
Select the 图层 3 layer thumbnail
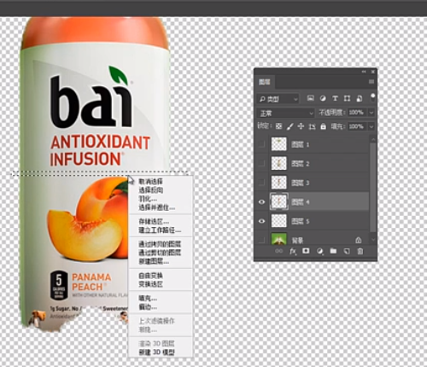(279, 183)
